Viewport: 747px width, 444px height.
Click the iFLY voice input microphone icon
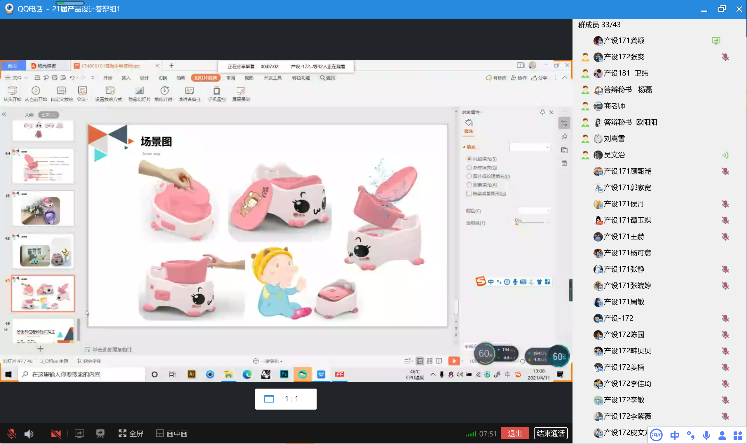706,435
